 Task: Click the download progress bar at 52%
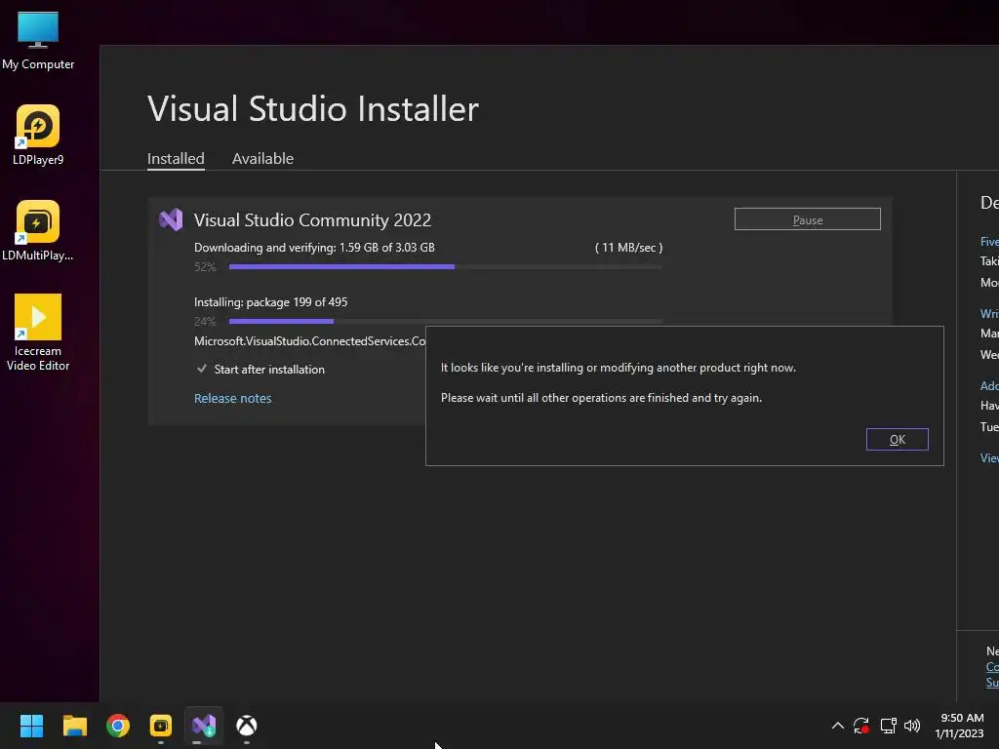click(445, 267)
